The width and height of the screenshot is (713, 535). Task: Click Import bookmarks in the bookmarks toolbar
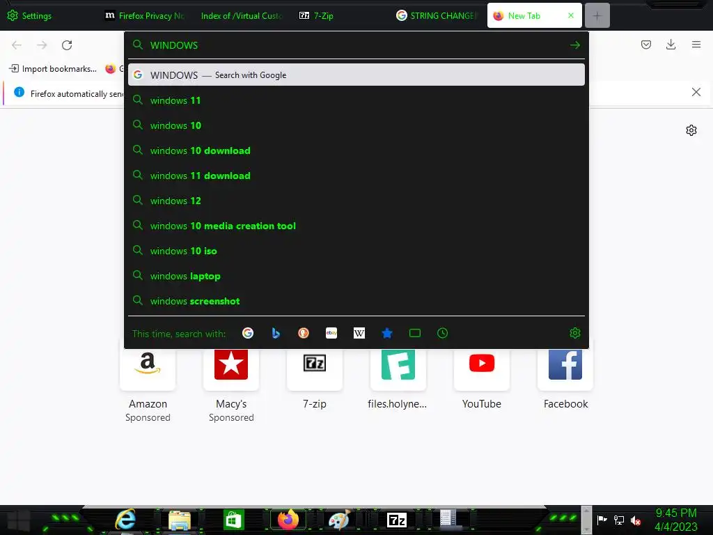[53, 69]
